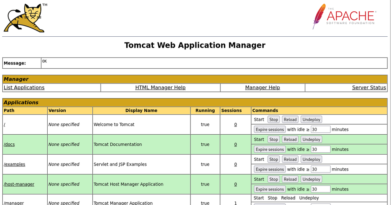Open the Server Status link
Viewport: 391px width, 205px height.
tap(369, 88)
